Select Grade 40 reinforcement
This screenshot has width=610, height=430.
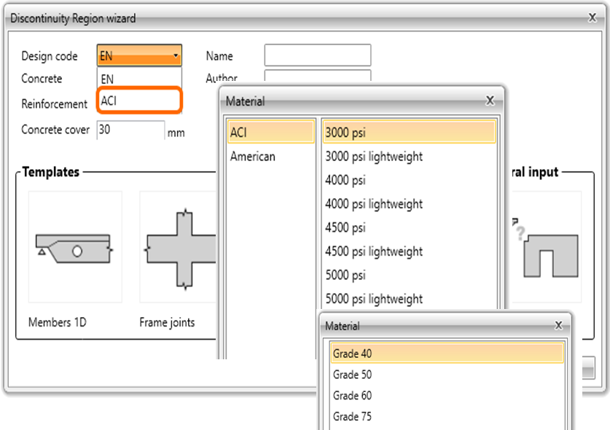pyautogui.click(x=447, y=353)
